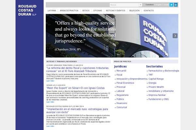Open the Contacto menu item

(149, 11)
